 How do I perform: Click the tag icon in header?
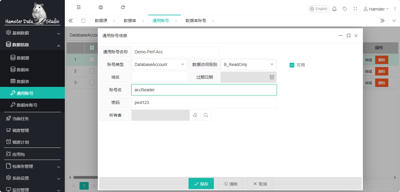click(345, 9)
